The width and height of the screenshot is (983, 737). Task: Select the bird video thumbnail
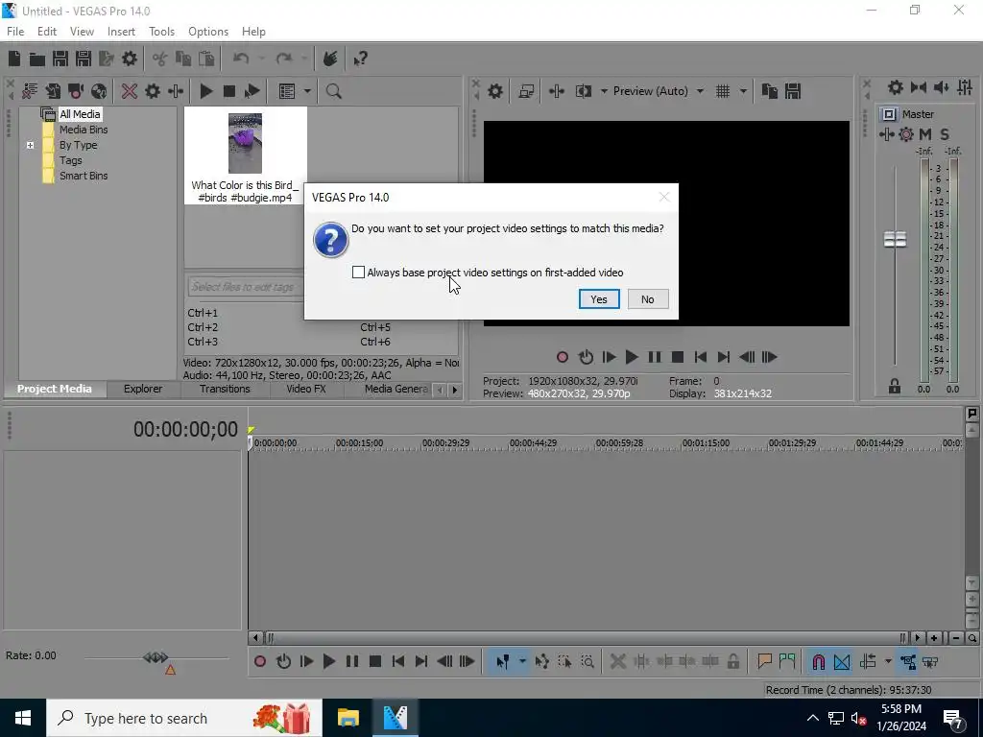[x=245, y=144]
